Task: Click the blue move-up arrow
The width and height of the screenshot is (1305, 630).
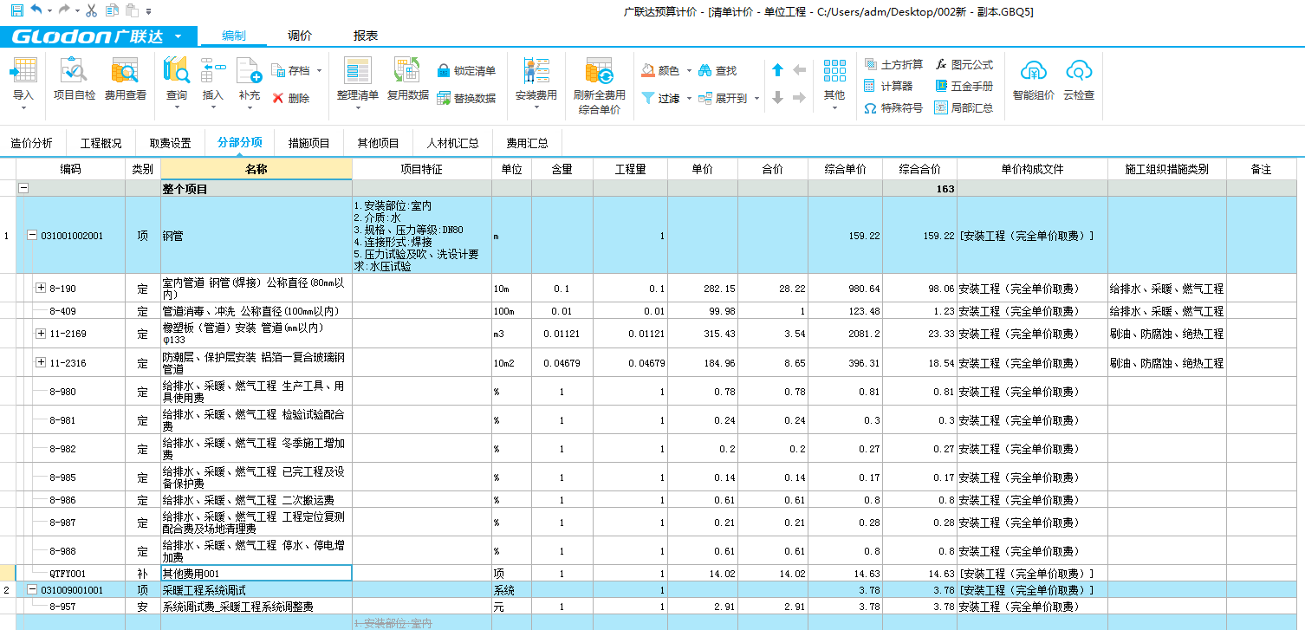Action: coord(777,70)
